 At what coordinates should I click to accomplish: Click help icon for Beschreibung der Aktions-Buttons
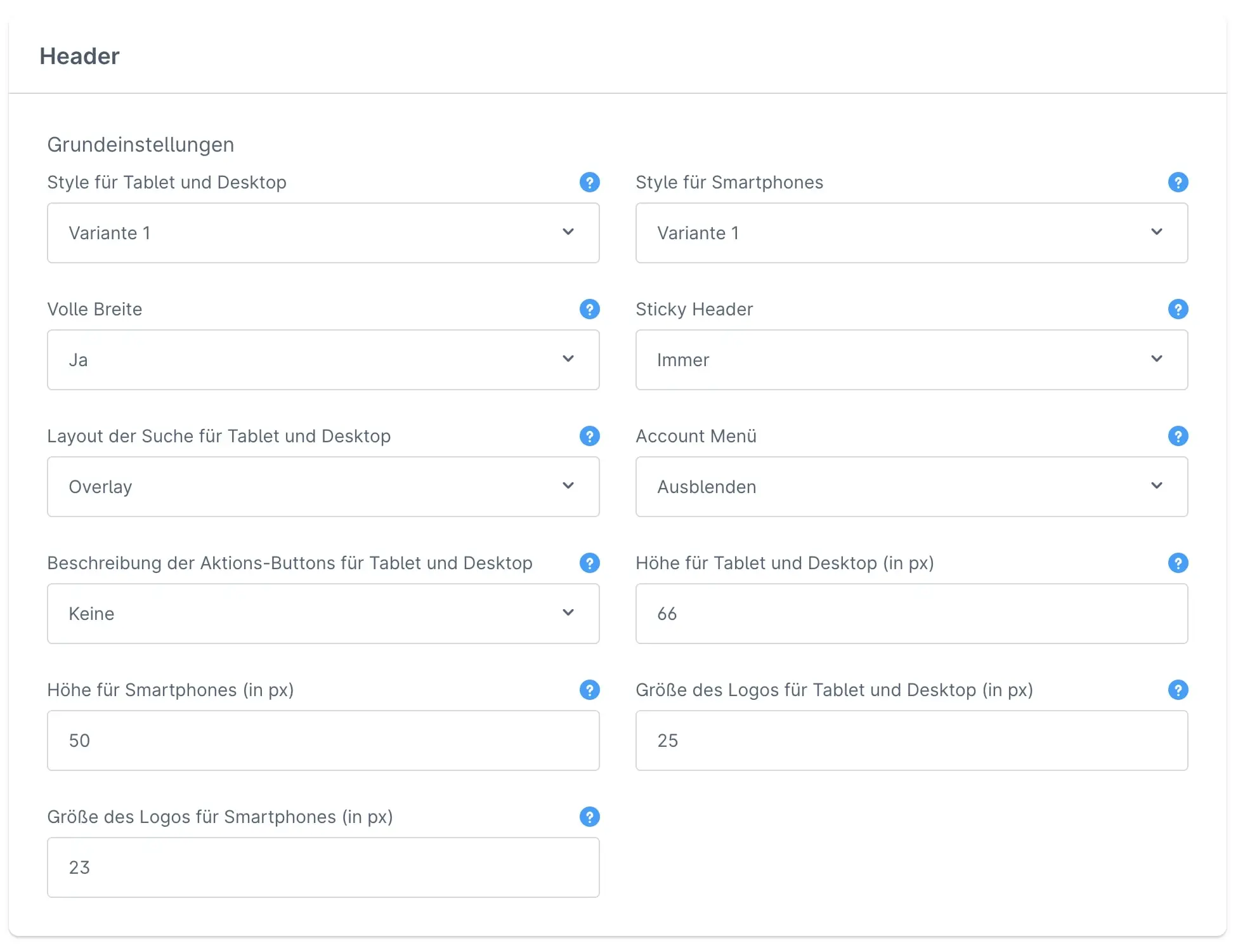click(589, 563)
